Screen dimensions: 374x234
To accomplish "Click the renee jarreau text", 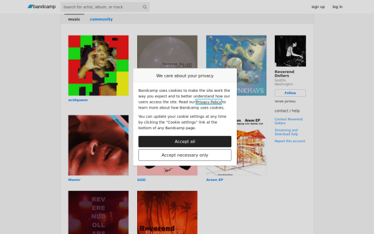I will [x=285, y=101].
